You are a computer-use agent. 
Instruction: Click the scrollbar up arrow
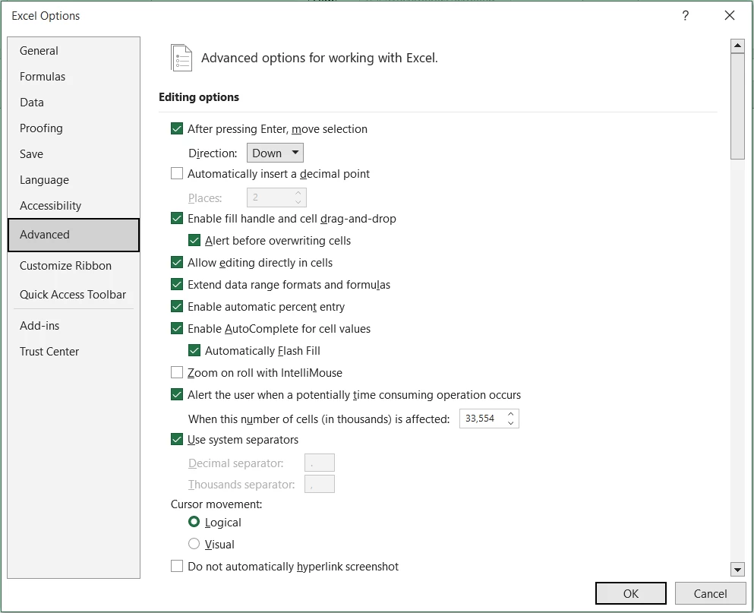(737, 46)
